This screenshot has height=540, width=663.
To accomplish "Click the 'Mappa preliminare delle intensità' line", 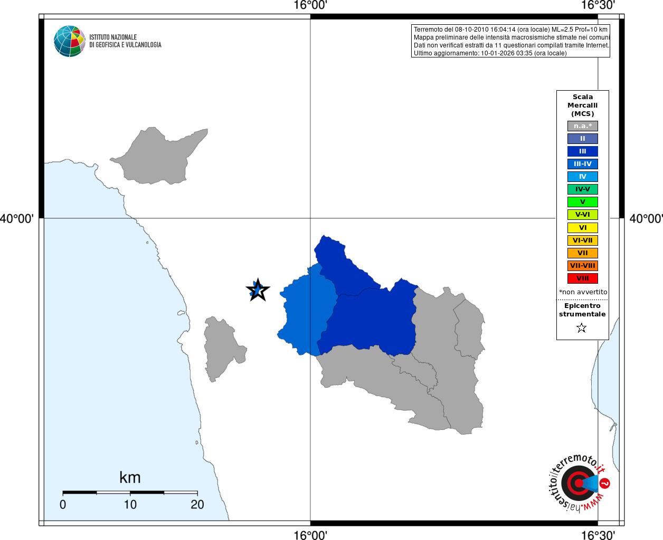I will click(512, 37).
